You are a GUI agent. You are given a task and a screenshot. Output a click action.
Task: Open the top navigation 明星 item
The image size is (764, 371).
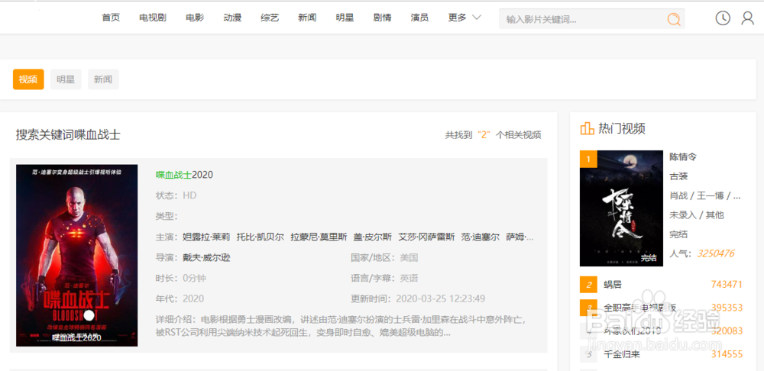pyautogui.click(x=345, y=18)
